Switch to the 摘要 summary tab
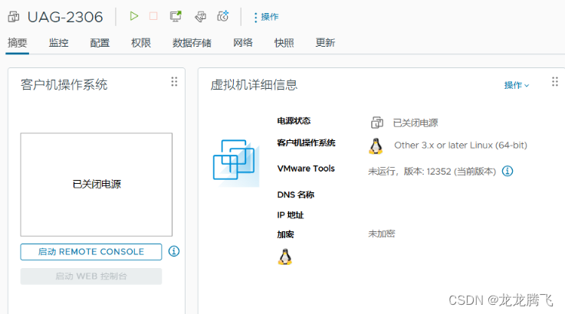Image resolution: width=565 pixels, height=314 pixels. [x=18, y=43]
